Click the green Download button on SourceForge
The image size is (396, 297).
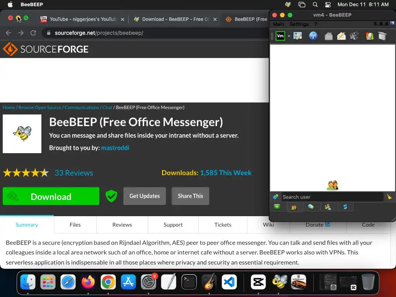tap(51, 196)
